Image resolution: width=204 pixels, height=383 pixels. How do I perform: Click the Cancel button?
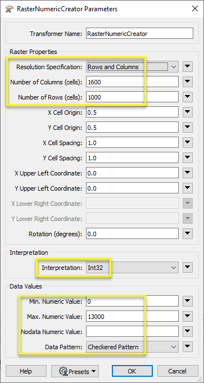[x=178, y=371]
